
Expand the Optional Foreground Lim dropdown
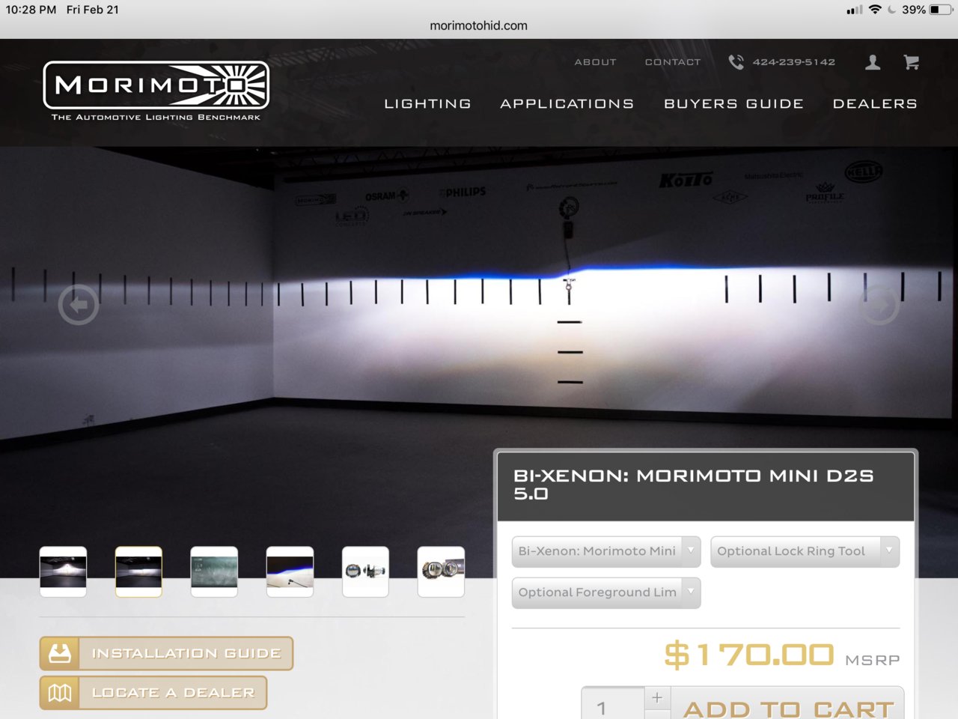point(606,592)
